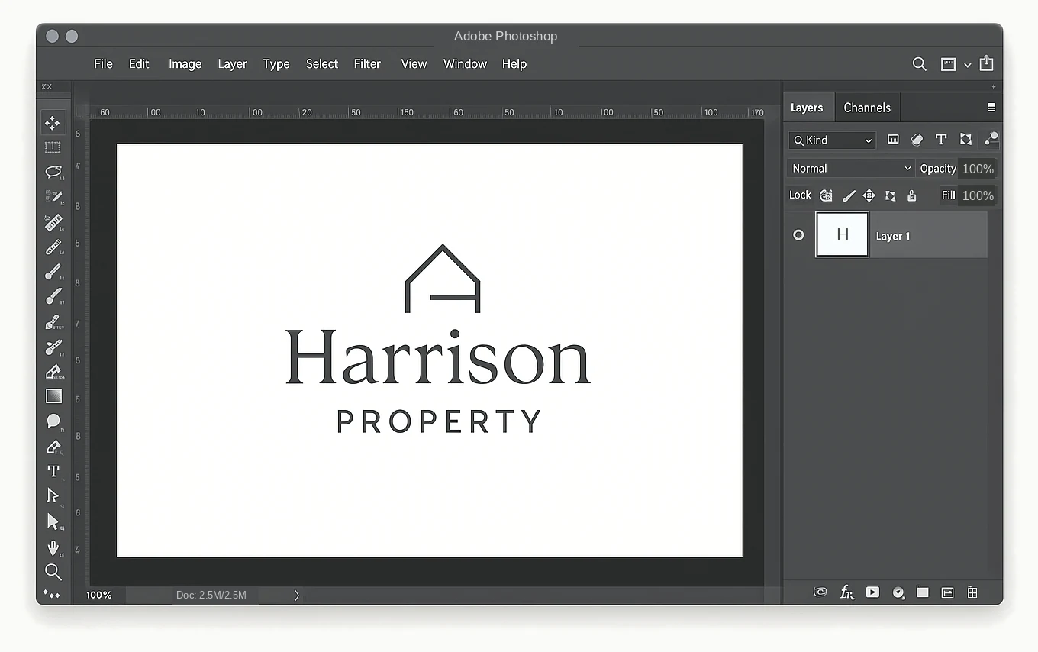The image size is (1038, 652).
Task: Click the Opacity 100% value field
Action: [x=978, y=169]
